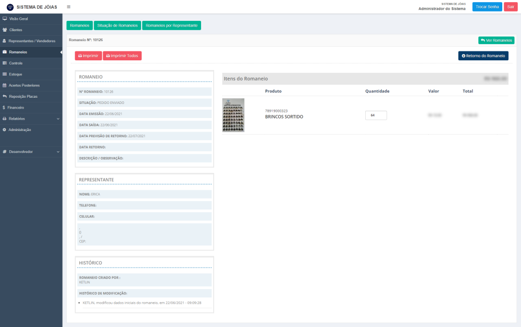The image size is (521, 327).
Task: Select Estoque in the sidebar
Action: (x=16, y=74)
